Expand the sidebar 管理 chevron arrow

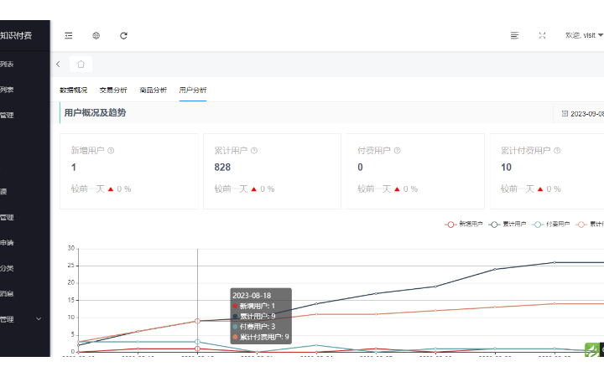click(x=39, y=319)
